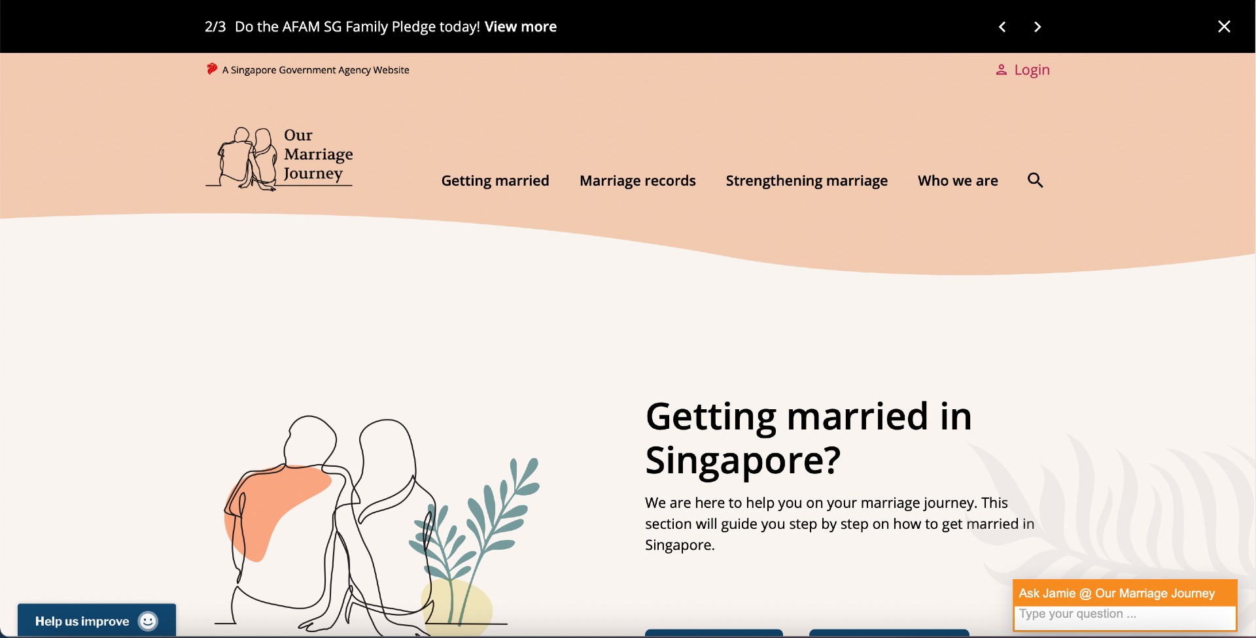Screen dimensions: 1256x638
Task: Open the Getting married menu
Action: [x=495, y=181]
